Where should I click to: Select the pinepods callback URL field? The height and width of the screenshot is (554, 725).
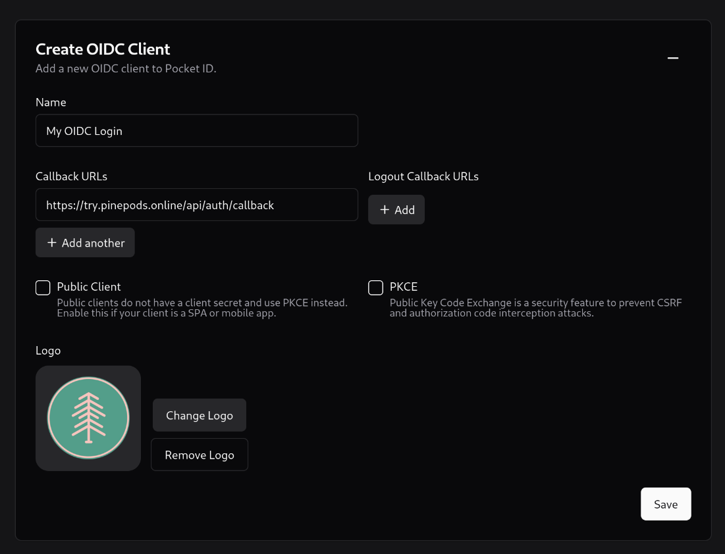(196, 205)
